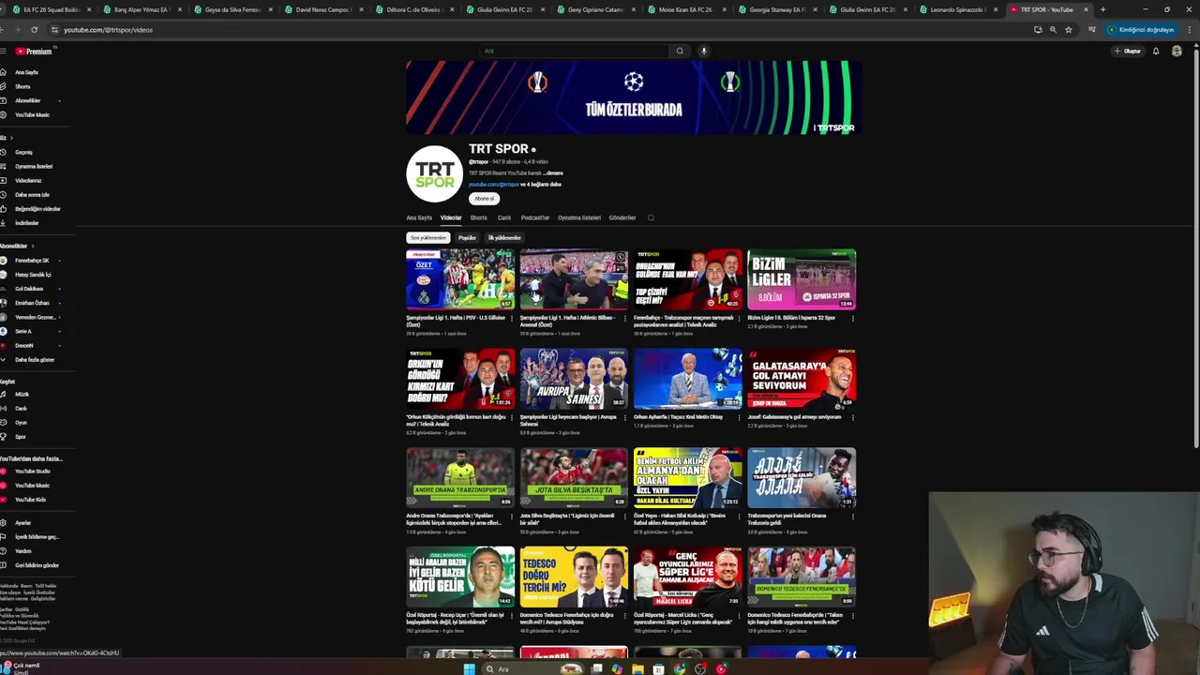This screenshot has width=1200, height=675.
Task: Open the Oluştur create menu
Action: [1127, 51]
